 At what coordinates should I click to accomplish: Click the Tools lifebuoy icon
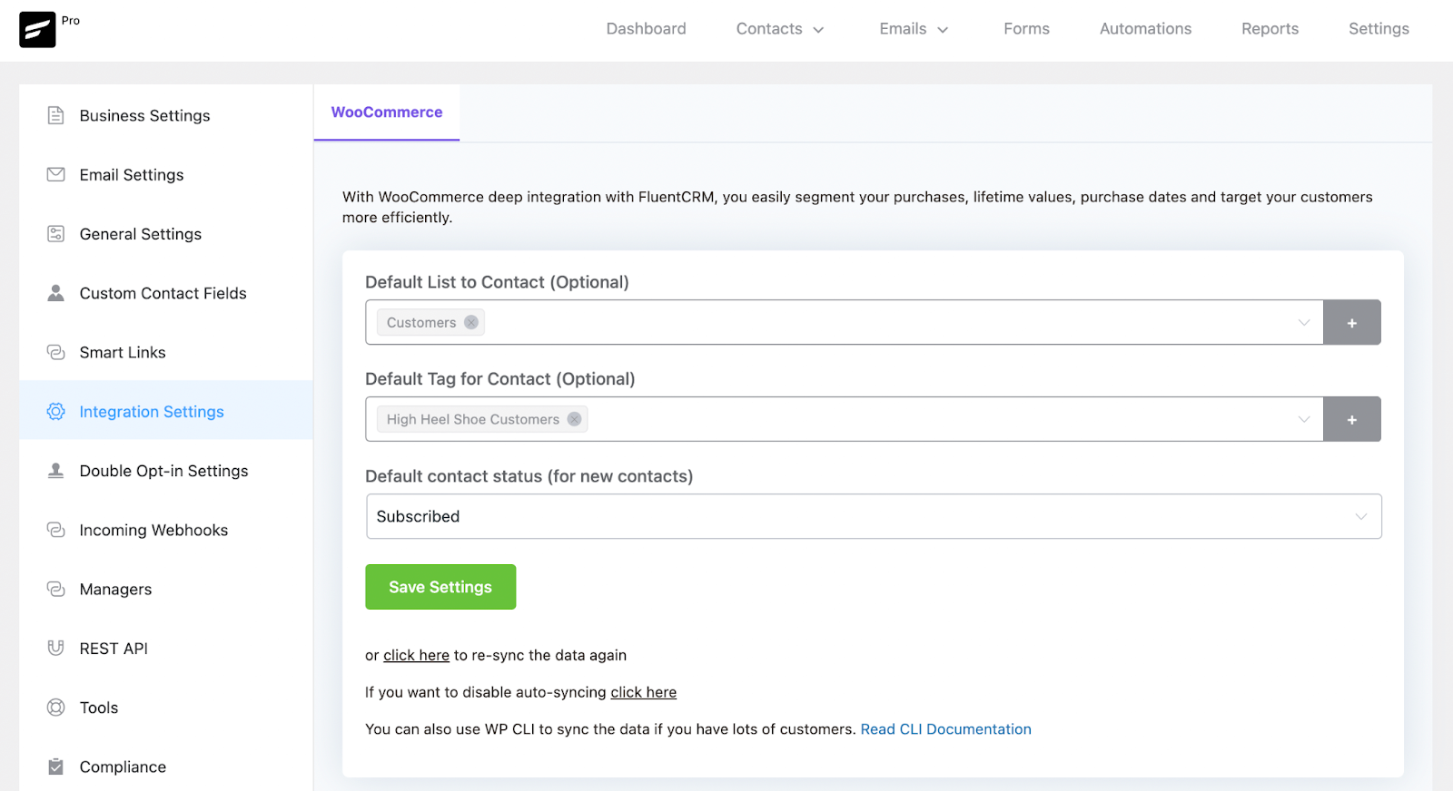[x=55, y=708]
